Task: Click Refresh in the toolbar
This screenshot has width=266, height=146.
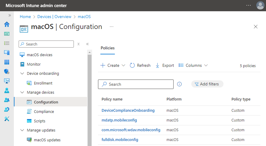Action: tap(140, 65)
